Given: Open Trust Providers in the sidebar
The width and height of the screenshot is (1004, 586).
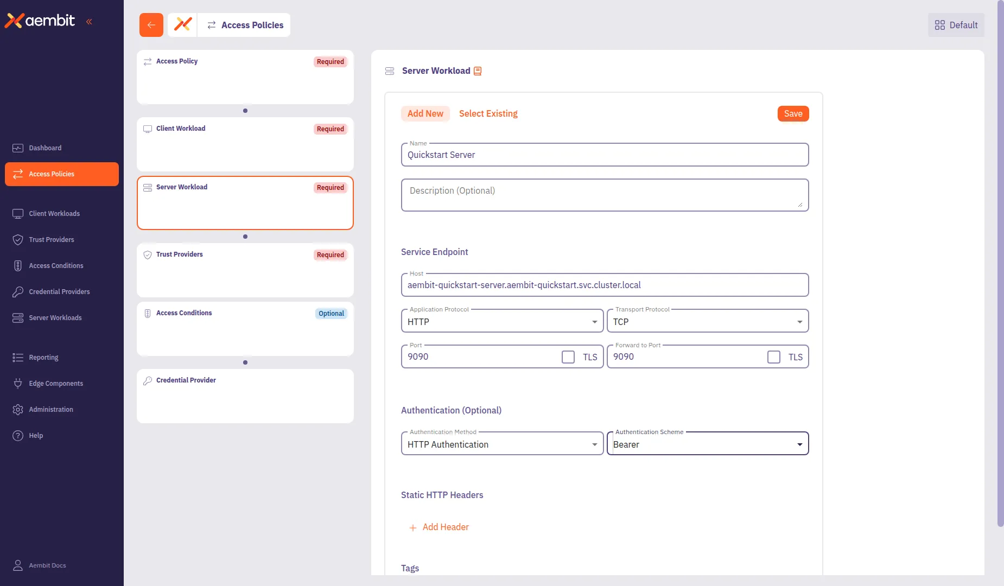Looking at the screenshot, I should [x=52, y=239].
